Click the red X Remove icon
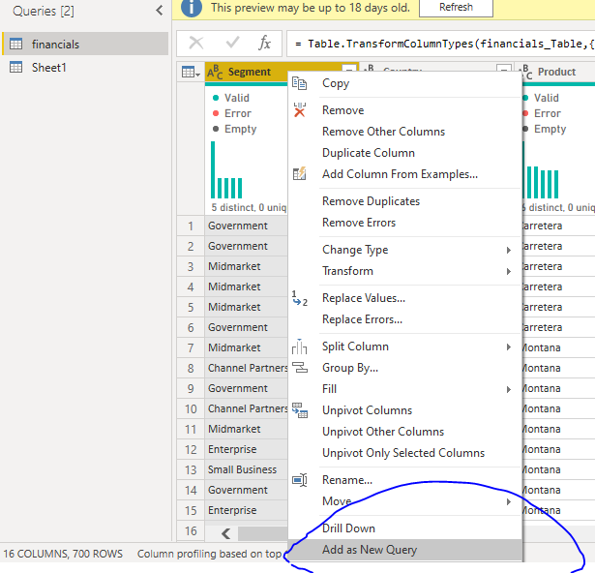 (300, 110)
